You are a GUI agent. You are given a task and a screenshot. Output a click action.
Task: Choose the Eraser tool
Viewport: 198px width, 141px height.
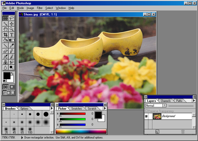point(6,51)
